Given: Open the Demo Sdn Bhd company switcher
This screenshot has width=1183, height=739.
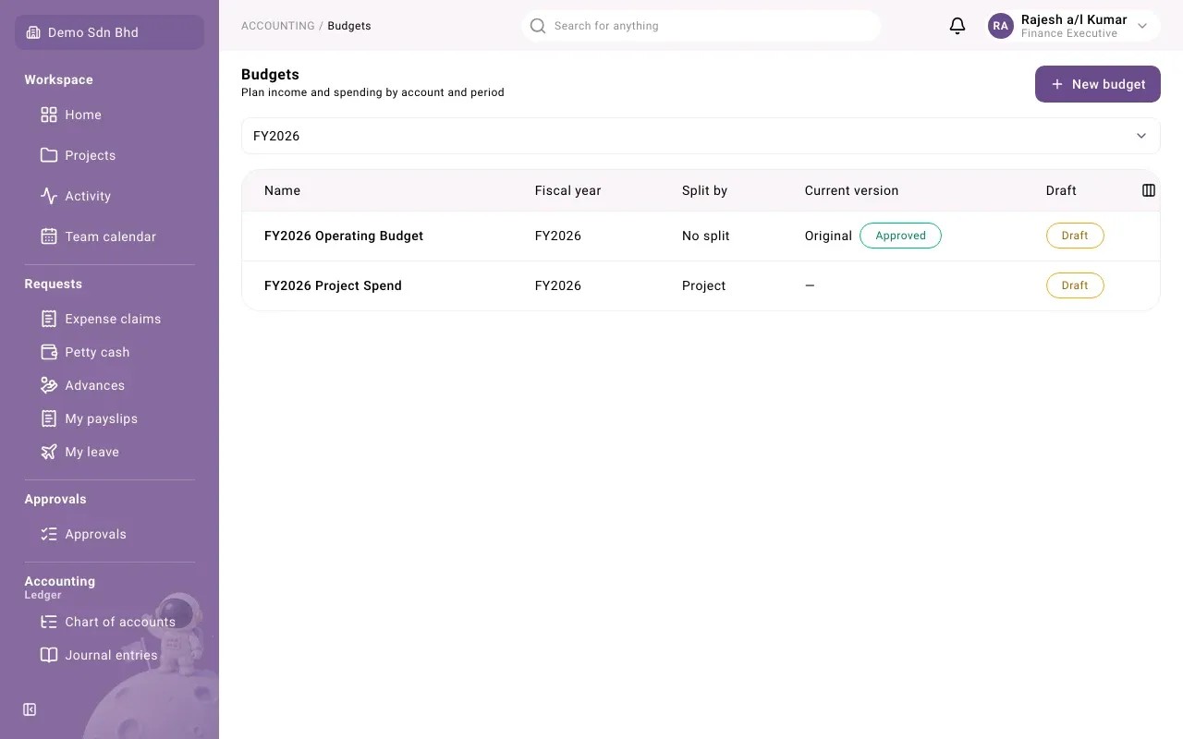Looking at the screenshot, I should click(x=109, y=32).
